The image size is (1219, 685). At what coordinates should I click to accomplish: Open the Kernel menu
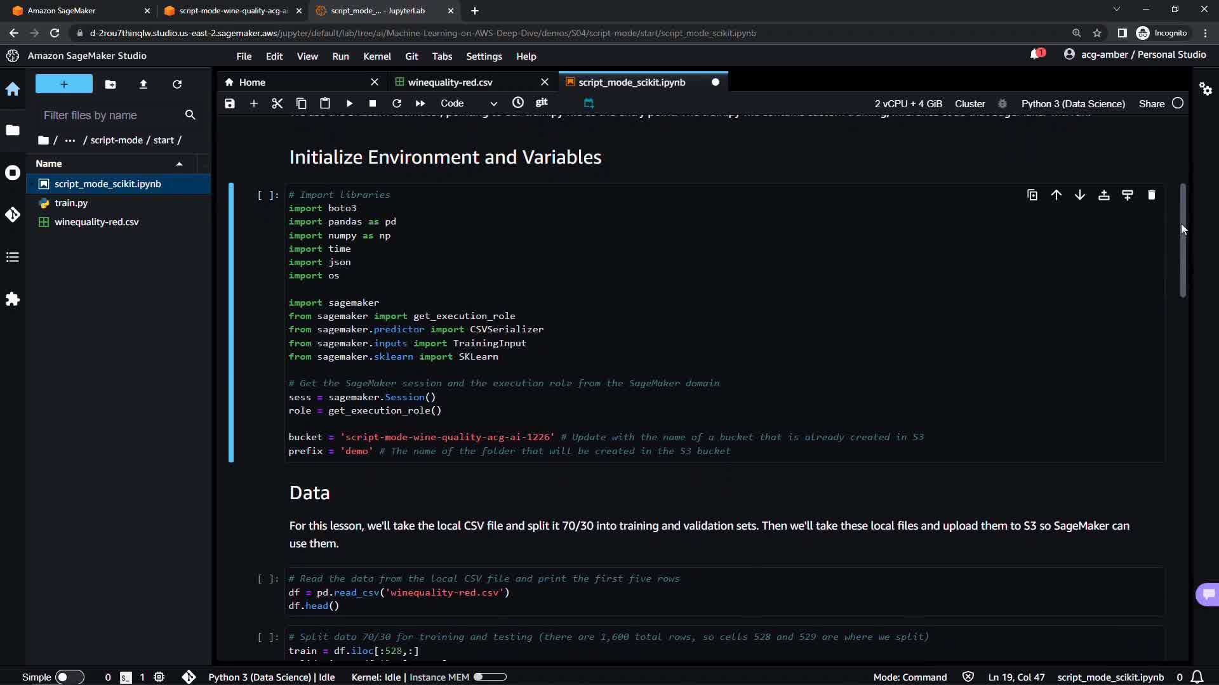coord(376,56)
